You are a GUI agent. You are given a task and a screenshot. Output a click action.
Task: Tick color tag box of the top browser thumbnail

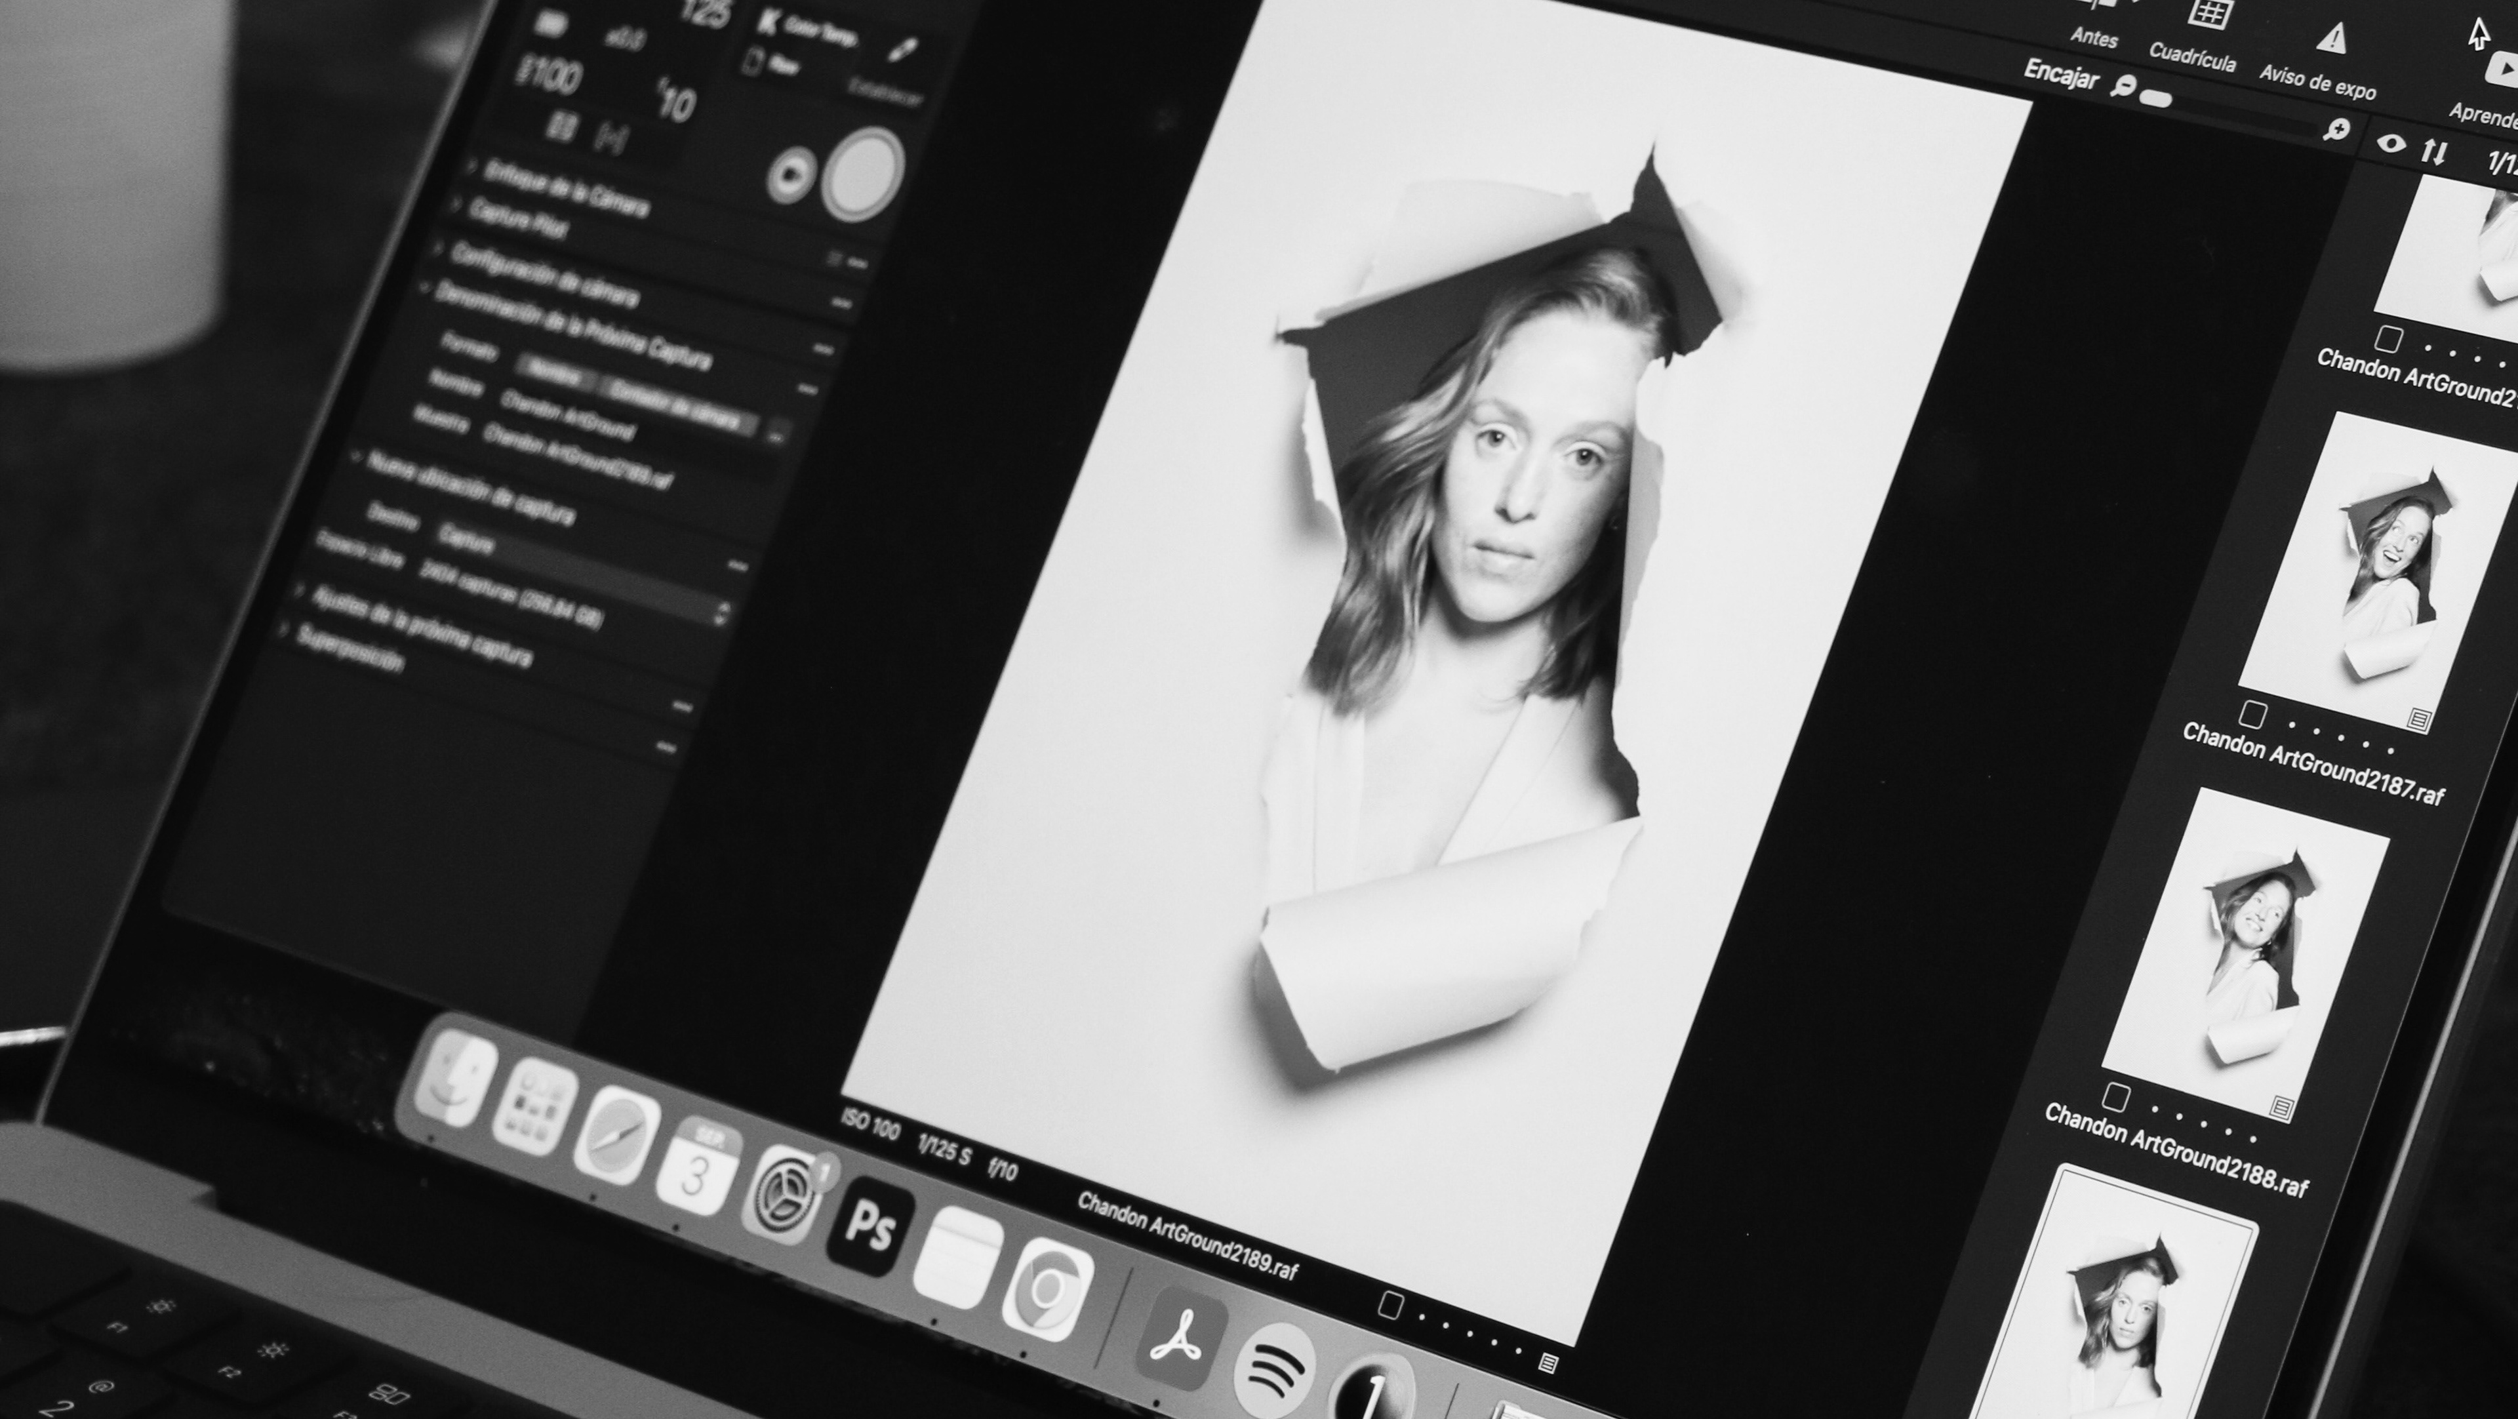(x=2389, y=339)
